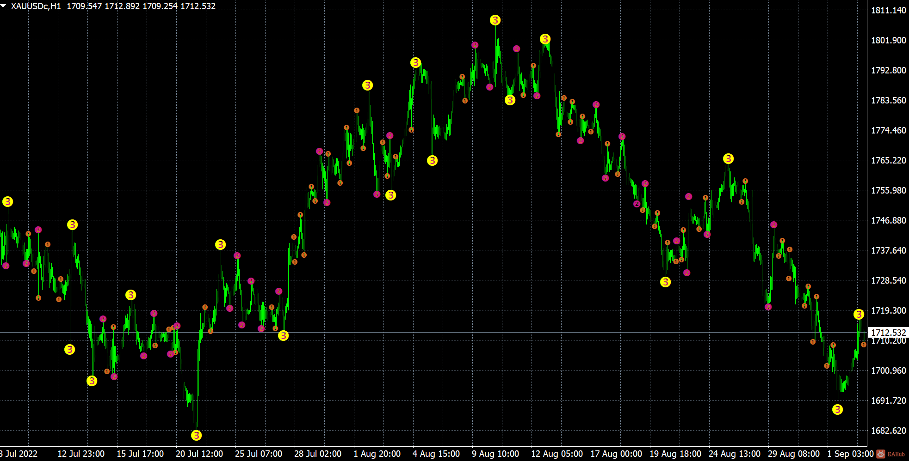Click the XAUUSDc,H1 symbol title
The image size is (909, 461).
click(x=36, y=6)
